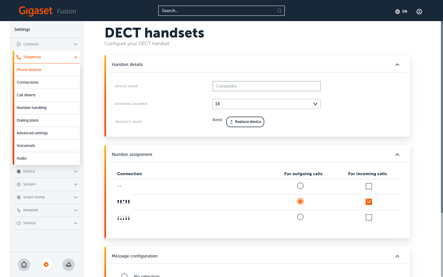Open the wizard hat assistant icon
The width and height of the screenshot is (443, 277).
point(69,265)
